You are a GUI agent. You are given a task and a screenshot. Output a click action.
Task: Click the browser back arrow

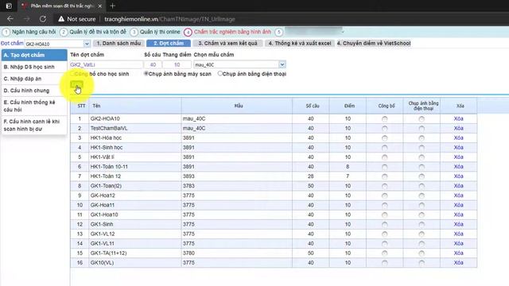10,19
